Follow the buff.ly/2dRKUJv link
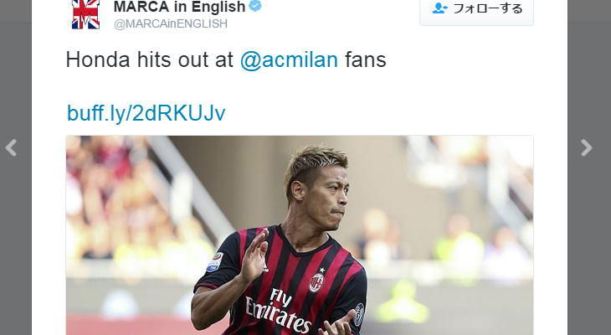 coord(146,113)
